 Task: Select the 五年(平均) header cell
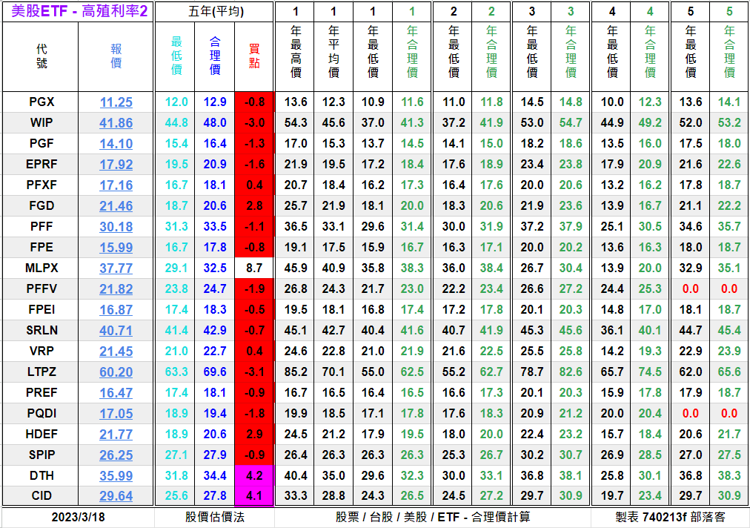coord(215,11)
